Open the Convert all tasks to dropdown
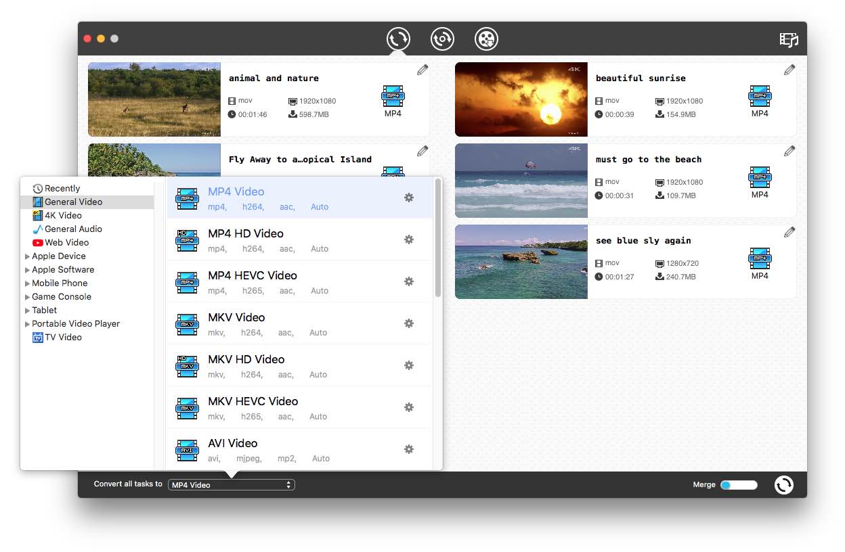Screen dimensions: 845x552 pyautogui.click(x=231, y=484)
